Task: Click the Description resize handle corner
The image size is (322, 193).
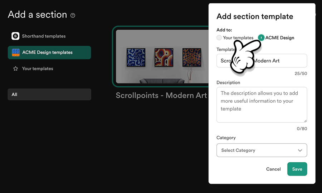Action: tap(305, 121)
